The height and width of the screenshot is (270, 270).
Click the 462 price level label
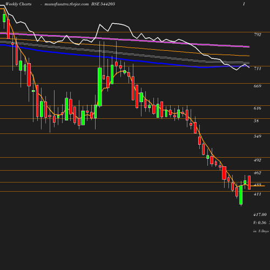[258, 173]
